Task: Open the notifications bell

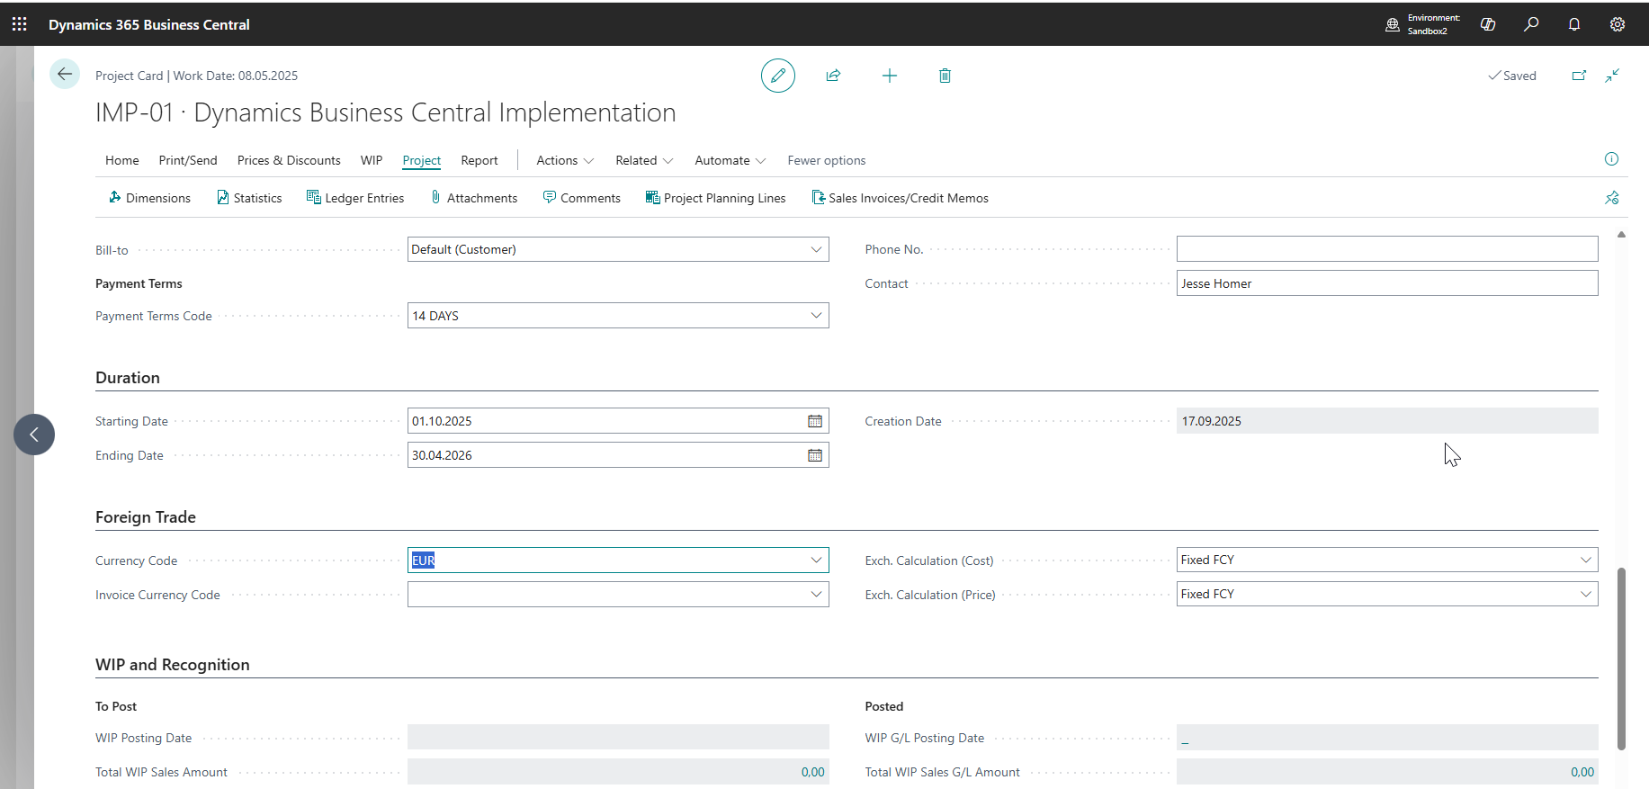Action: pos(1574,24)
